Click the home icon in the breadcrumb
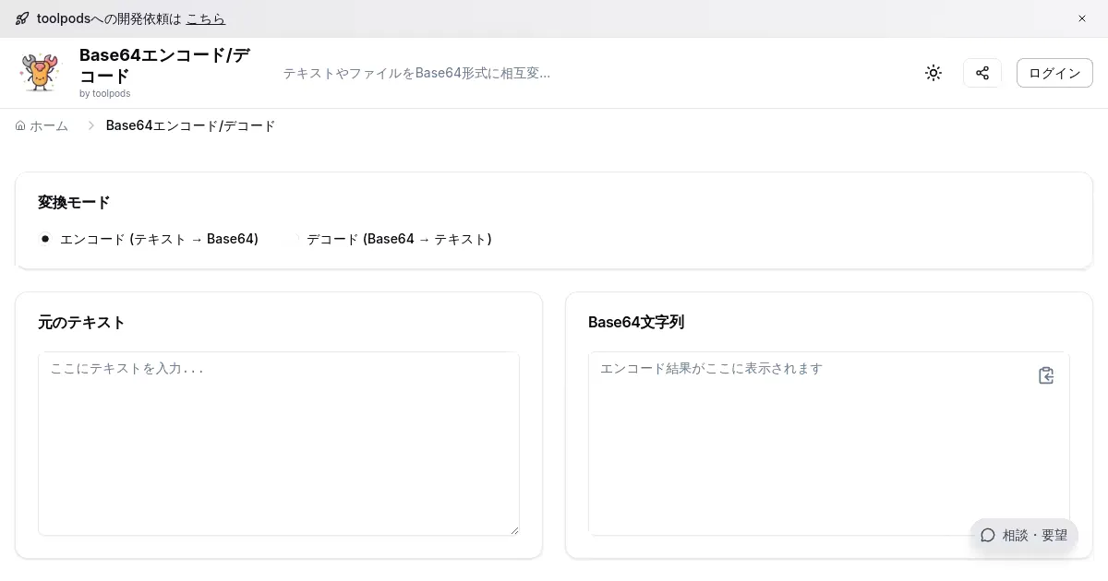 point(20,125)
